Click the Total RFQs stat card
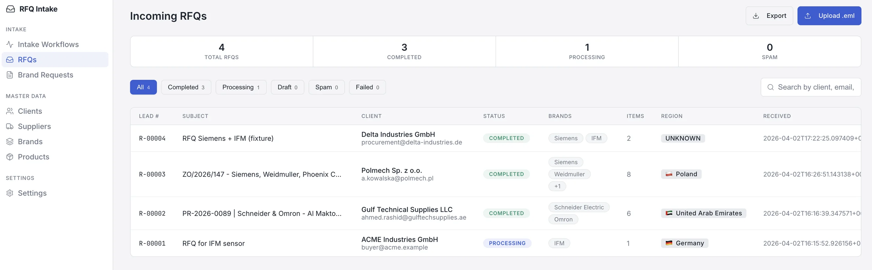This screenshot has width=872, height=270. tap(222, 51)
